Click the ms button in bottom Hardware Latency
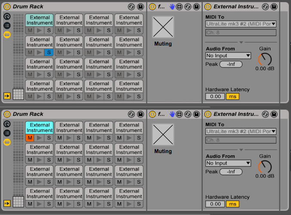 (x=232, y=204)
